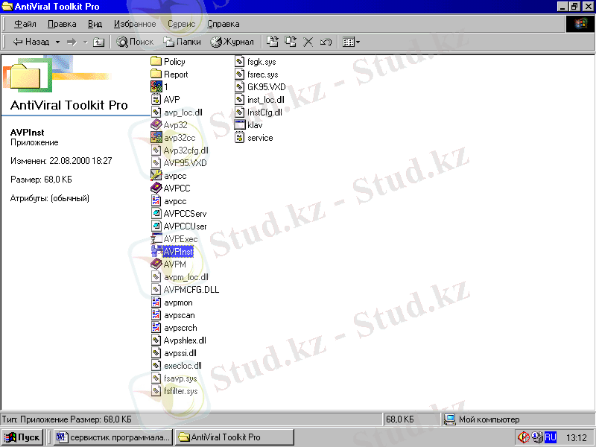Click the Move To toolbar icon
This screenshot has height=447, width=596.
[x=272, y=42]
